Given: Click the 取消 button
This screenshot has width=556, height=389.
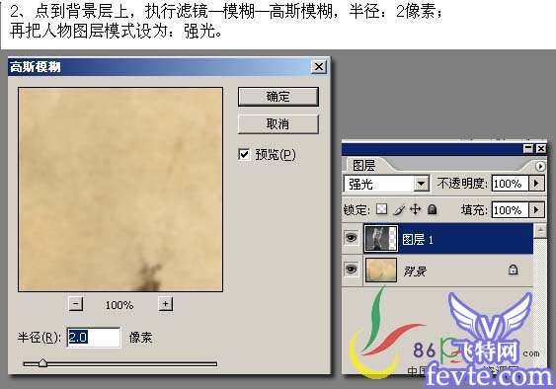Looking at the screenshot, I should point(278,123).
